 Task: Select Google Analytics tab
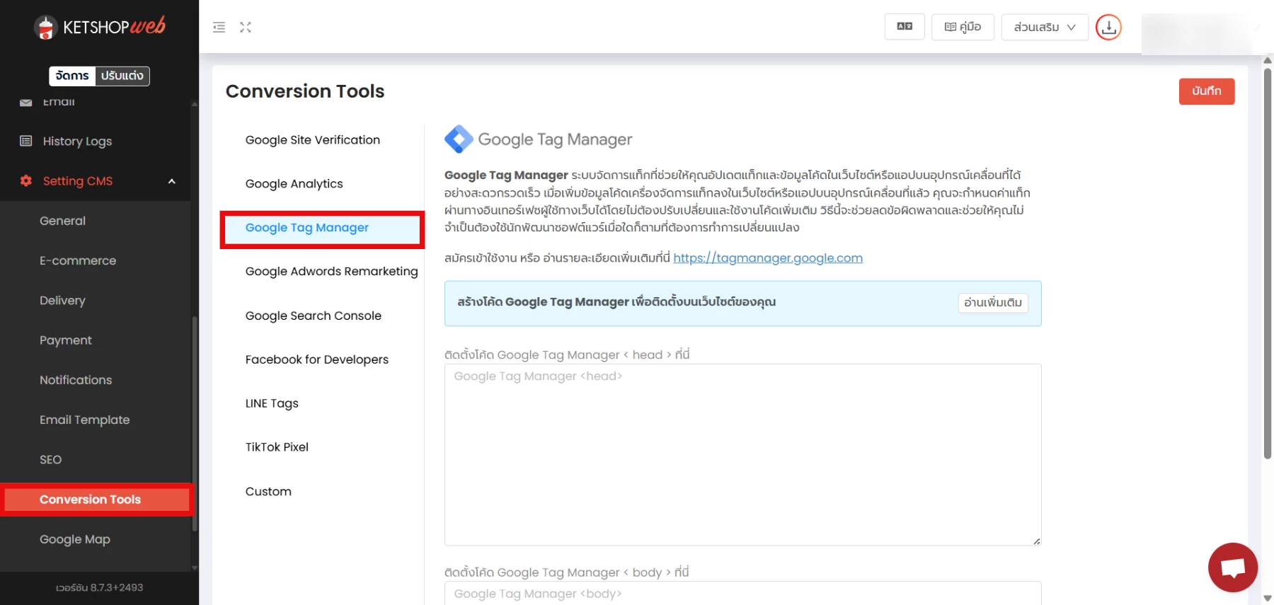pos(294,184)
